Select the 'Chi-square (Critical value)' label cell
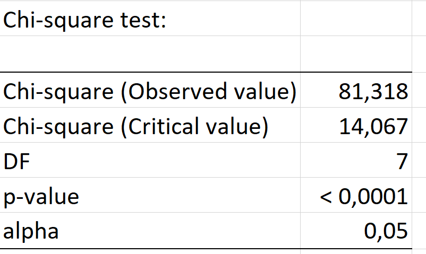This screenshot has width=426, height=254. (x=150, y=125)
